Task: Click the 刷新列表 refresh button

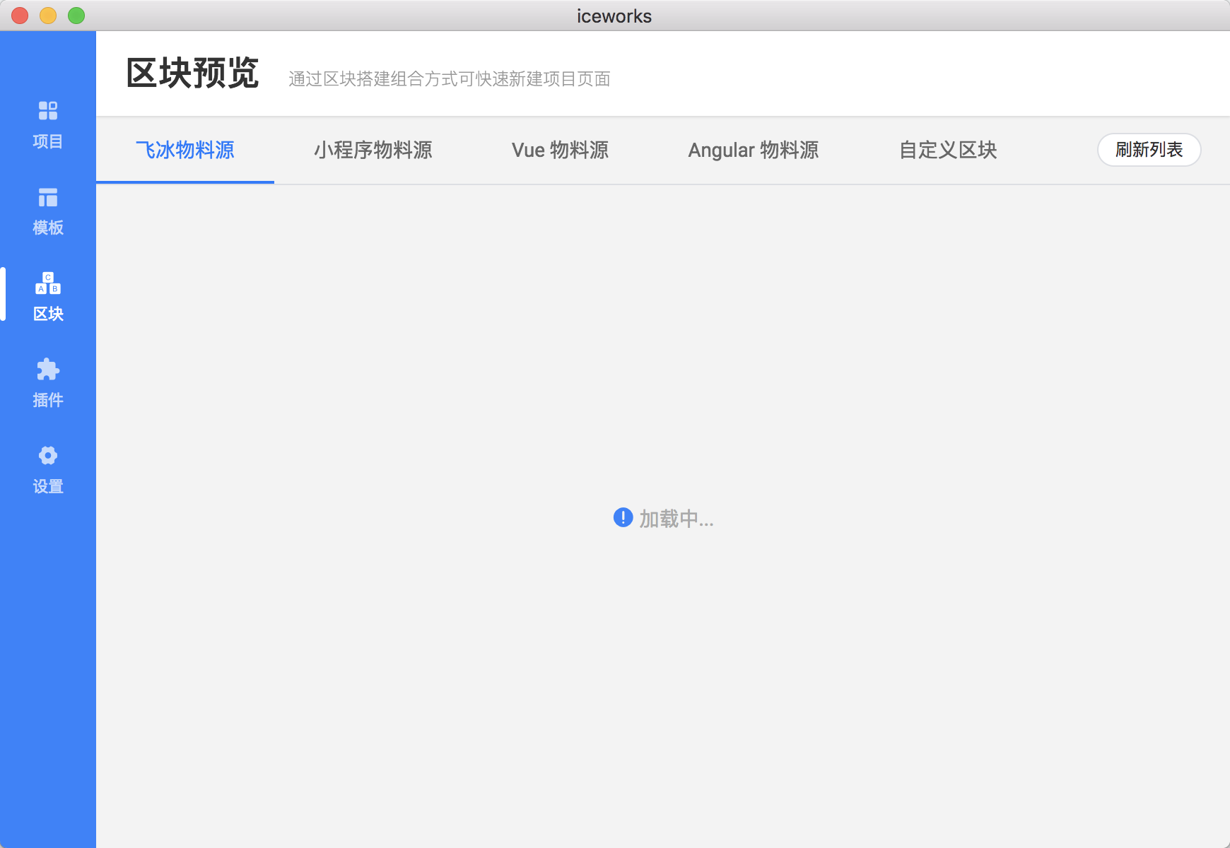Action: coord(1149,150)
